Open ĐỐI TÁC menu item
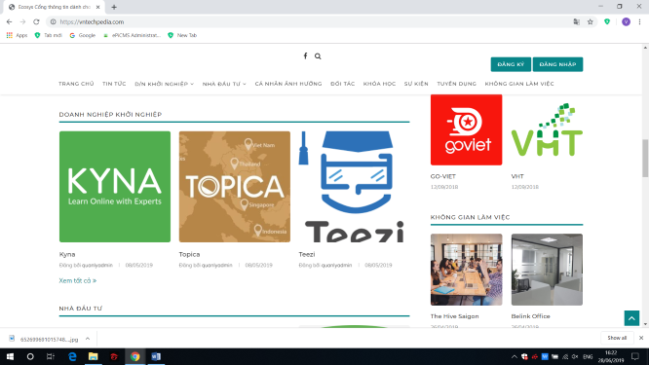Viewport: 649px width, 365px height. [x=342, y=84]
